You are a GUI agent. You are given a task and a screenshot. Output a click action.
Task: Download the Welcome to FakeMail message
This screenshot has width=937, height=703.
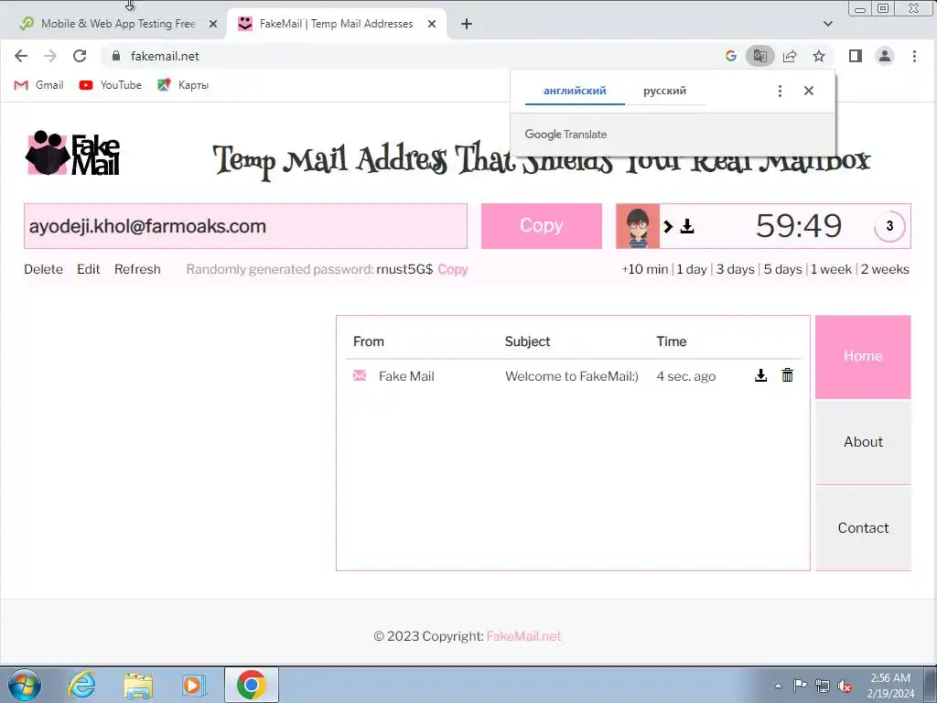pyautogui.click(x=760, y=375)
